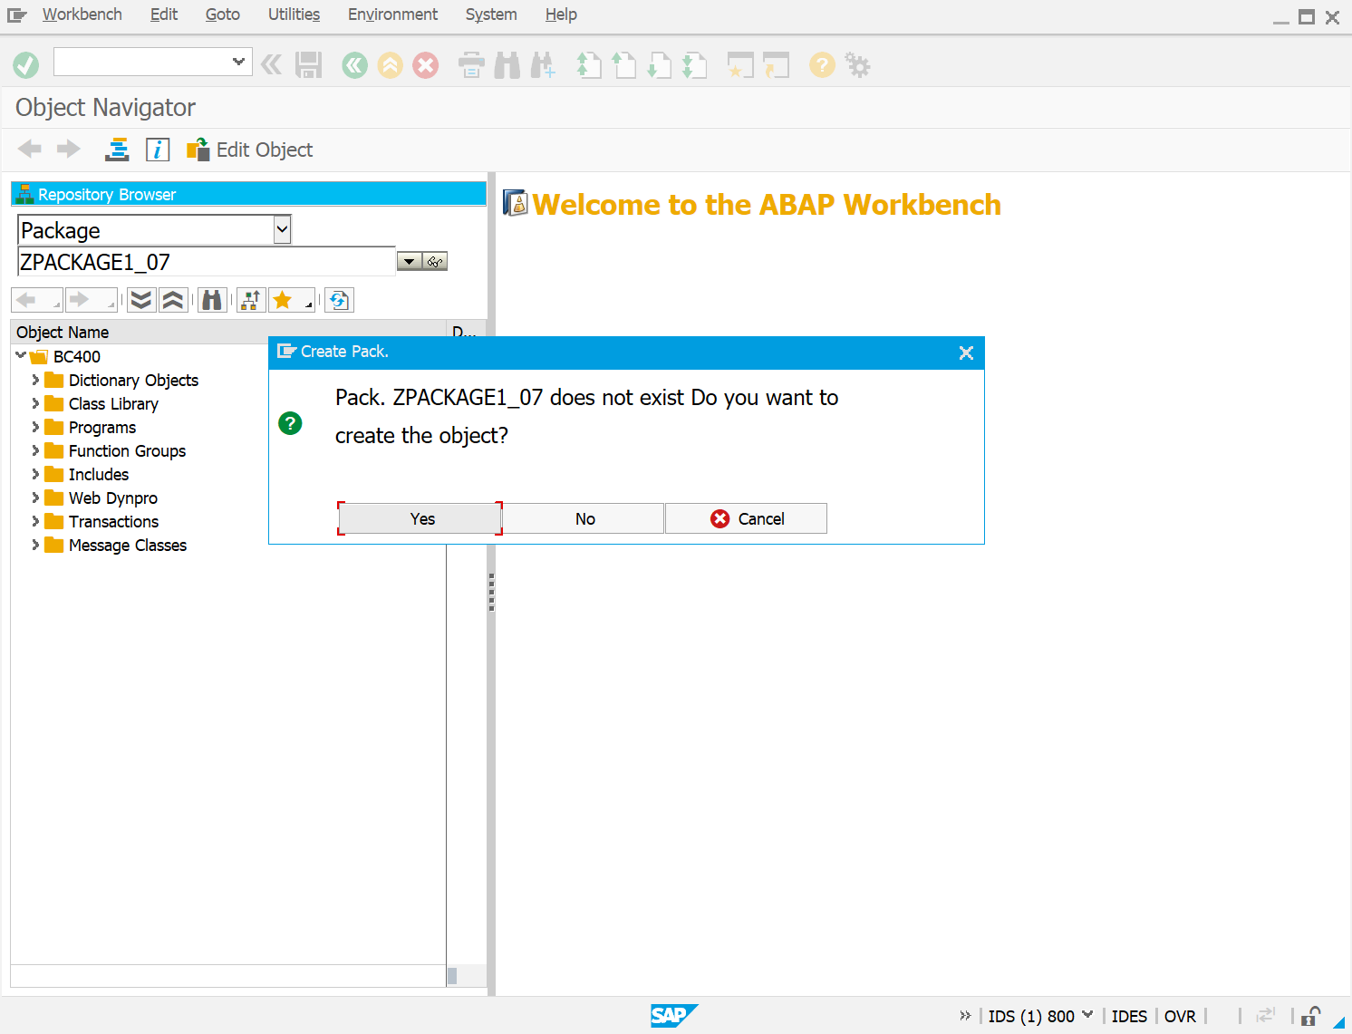
Task: Open a new session via window-star icon
Action: (x=740, y=65)
